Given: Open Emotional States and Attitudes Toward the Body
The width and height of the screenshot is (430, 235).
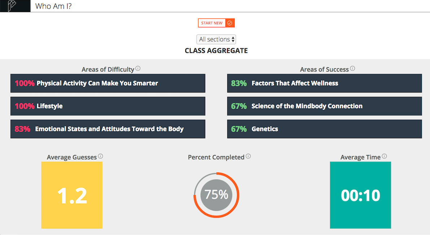Looking at the screenshot, I should coord(108,129).
